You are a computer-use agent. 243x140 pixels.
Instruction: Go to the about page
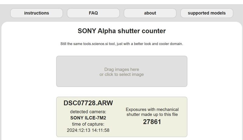pyautogui.click(x=150, y=13)
